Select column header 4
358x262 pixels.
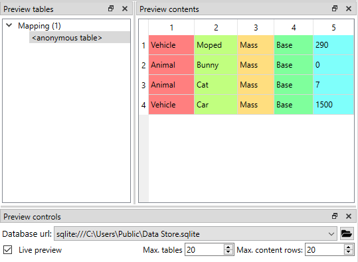[x=294, y=28]
